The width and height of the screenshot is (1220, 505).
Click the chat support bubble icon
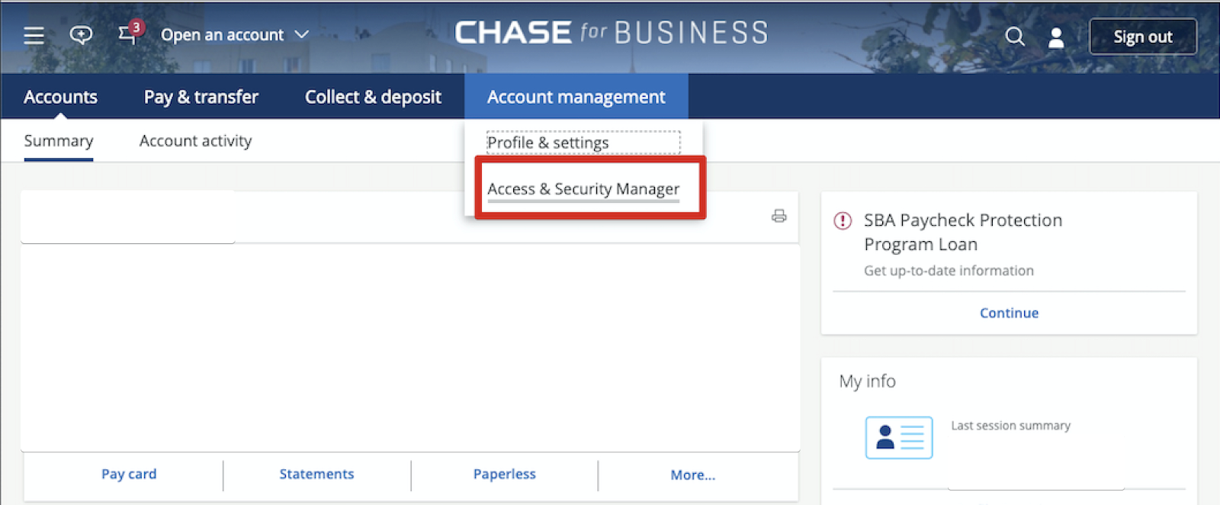coord(81,35)
